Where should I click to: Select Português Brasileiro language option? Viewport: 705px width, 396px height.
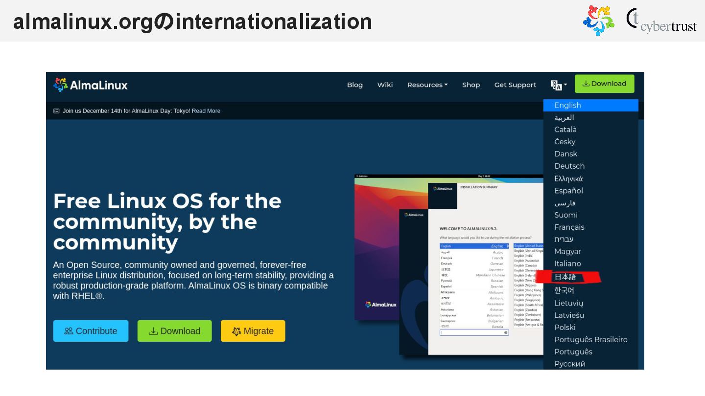(591, 340)
